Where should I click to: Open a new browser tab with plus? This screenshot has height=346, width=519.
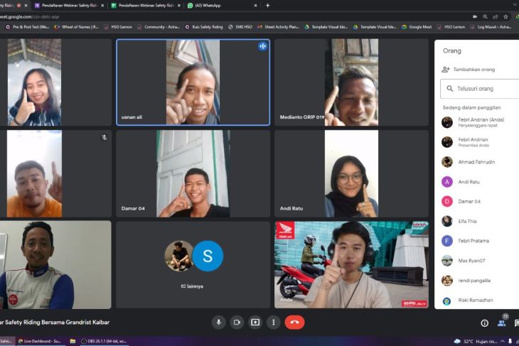(268, 6)
